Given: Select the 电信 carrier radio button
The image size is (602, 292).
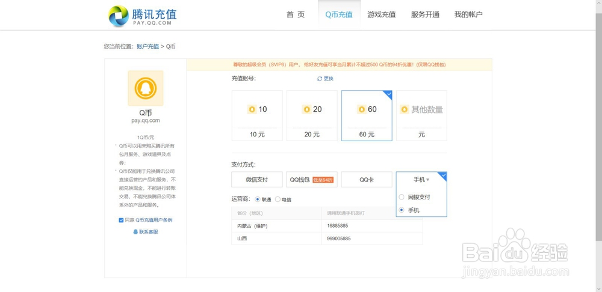Looking at the screenshot, I should 278,199.
